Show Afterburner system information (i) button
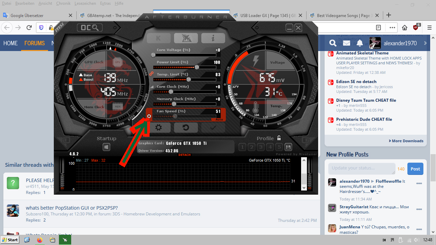 (213, 38)
